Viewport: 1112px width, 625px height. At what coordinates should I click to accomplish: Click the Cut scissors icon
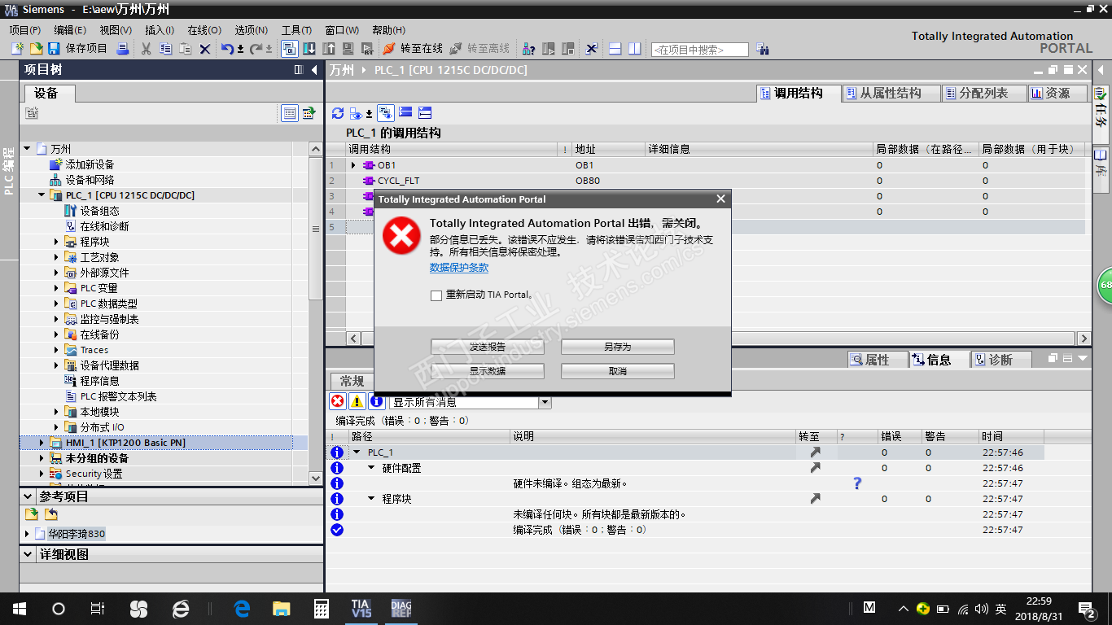pyautogui.click(x=147, y=49)
